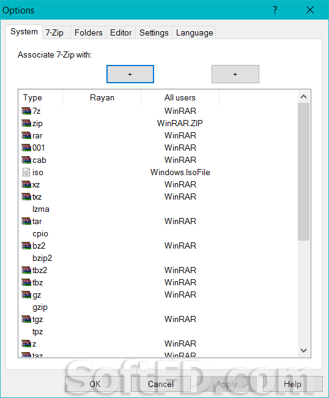
Task: Click the scrollbar down arrow
Action: (304, 350)
